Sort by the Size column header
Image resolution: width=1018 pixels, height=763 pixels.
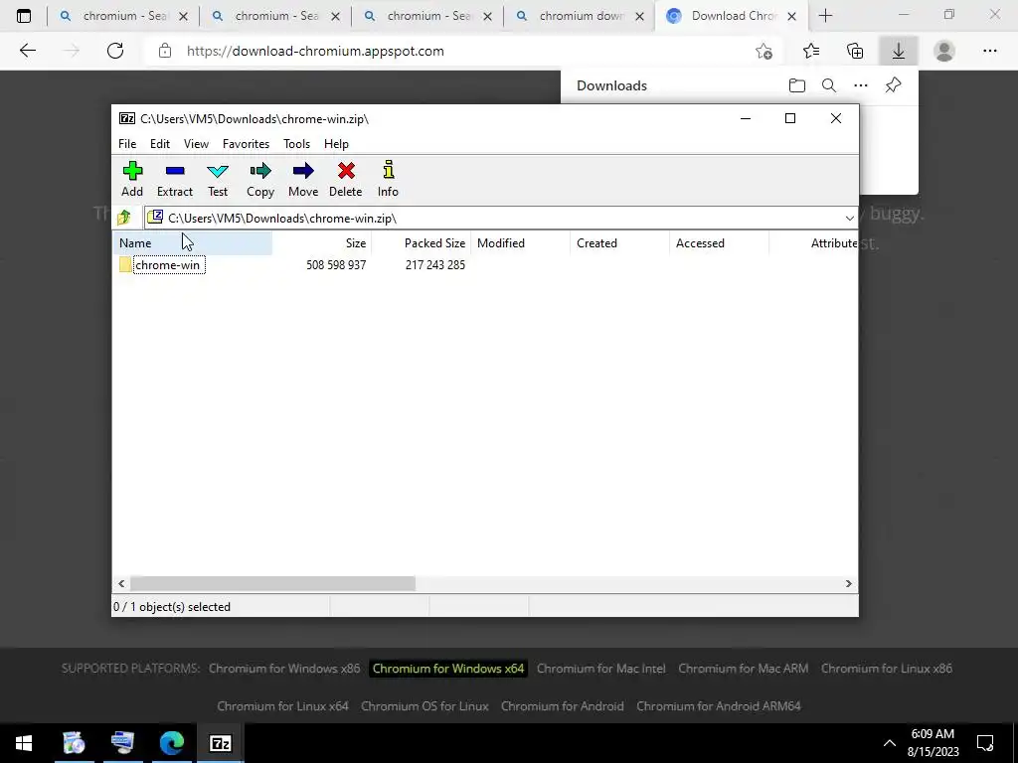click(322, 243)
